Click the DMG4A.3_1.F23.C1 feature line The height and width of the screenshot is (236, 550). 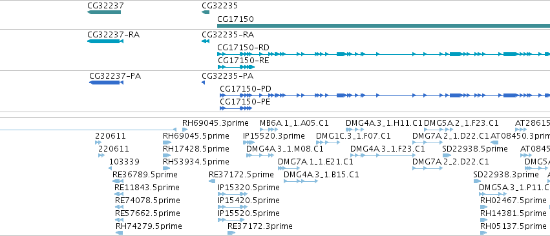click(383, 155)
